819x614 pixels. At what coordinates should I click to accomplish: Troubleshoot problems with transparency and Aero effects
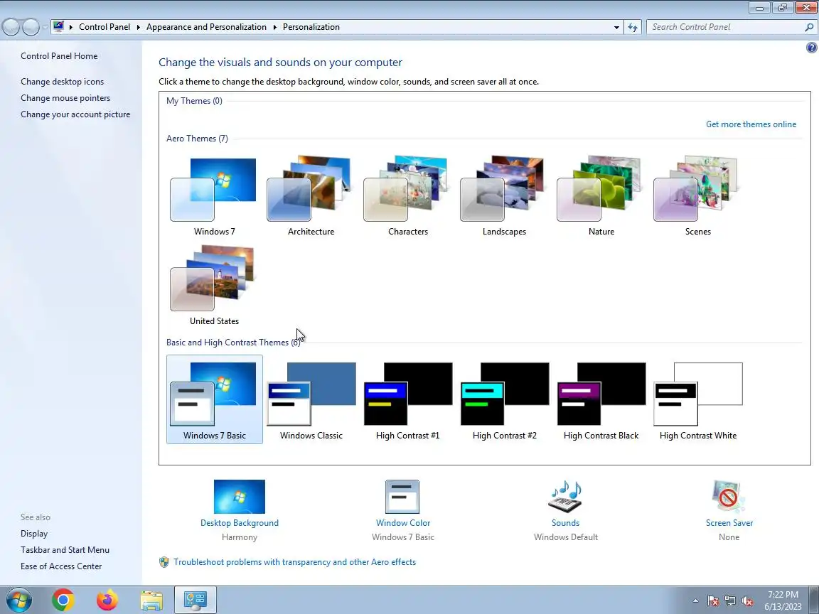click(294, 562)
